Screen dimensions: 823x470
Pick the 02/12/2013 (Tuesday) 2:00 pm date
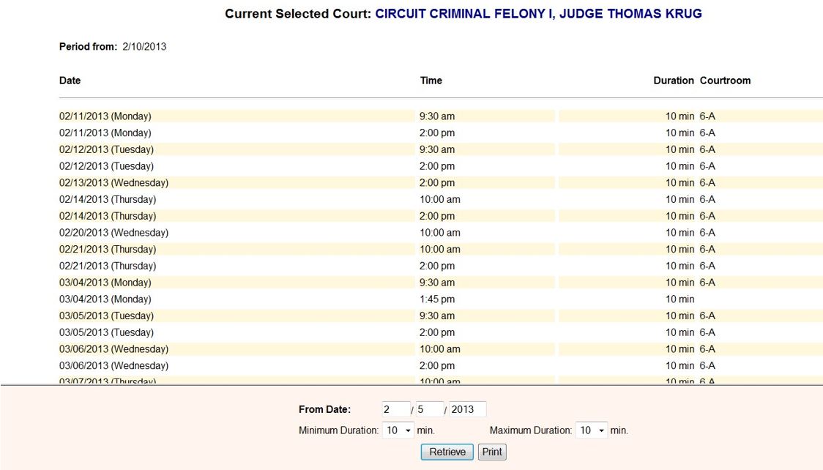pyautogui.click(x=106, y=166)
